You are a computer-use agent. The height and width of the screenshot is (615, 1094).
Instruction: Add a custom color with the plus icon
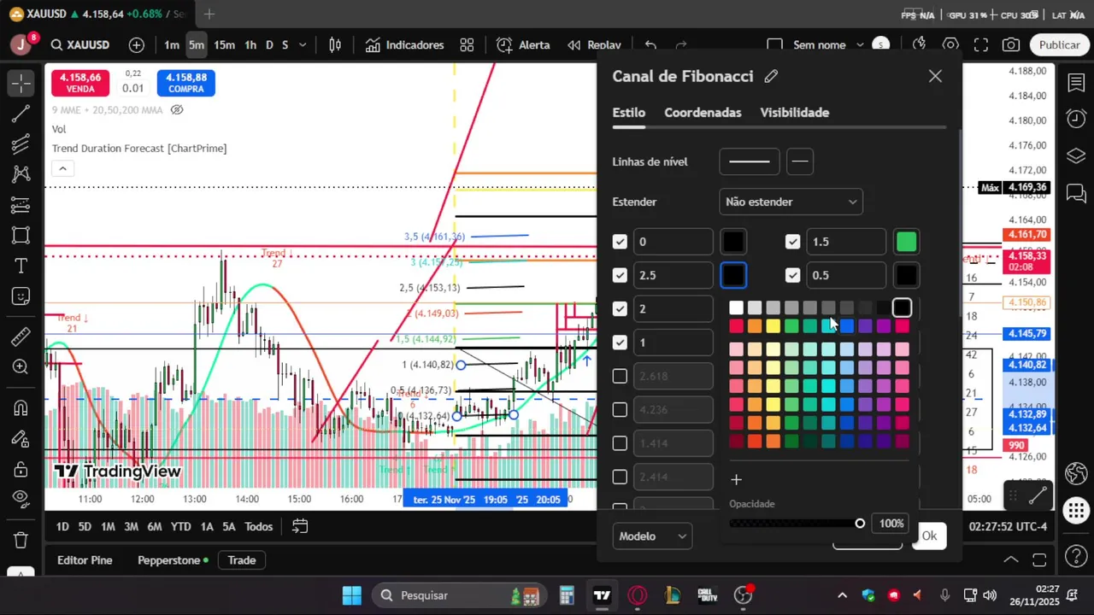736,479
